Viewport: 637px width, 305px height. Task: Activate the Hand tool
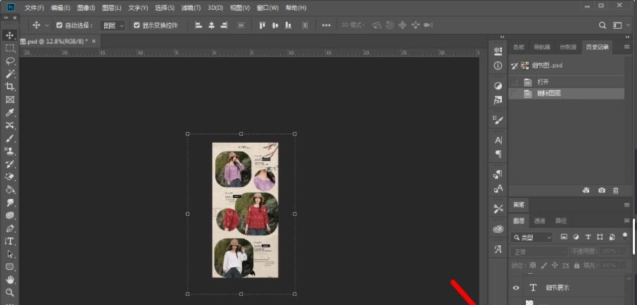(x=10, y=280)
